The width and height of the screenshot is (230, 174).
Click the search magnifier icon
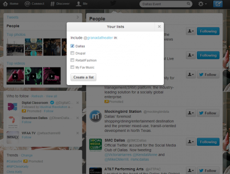(188, 3)
